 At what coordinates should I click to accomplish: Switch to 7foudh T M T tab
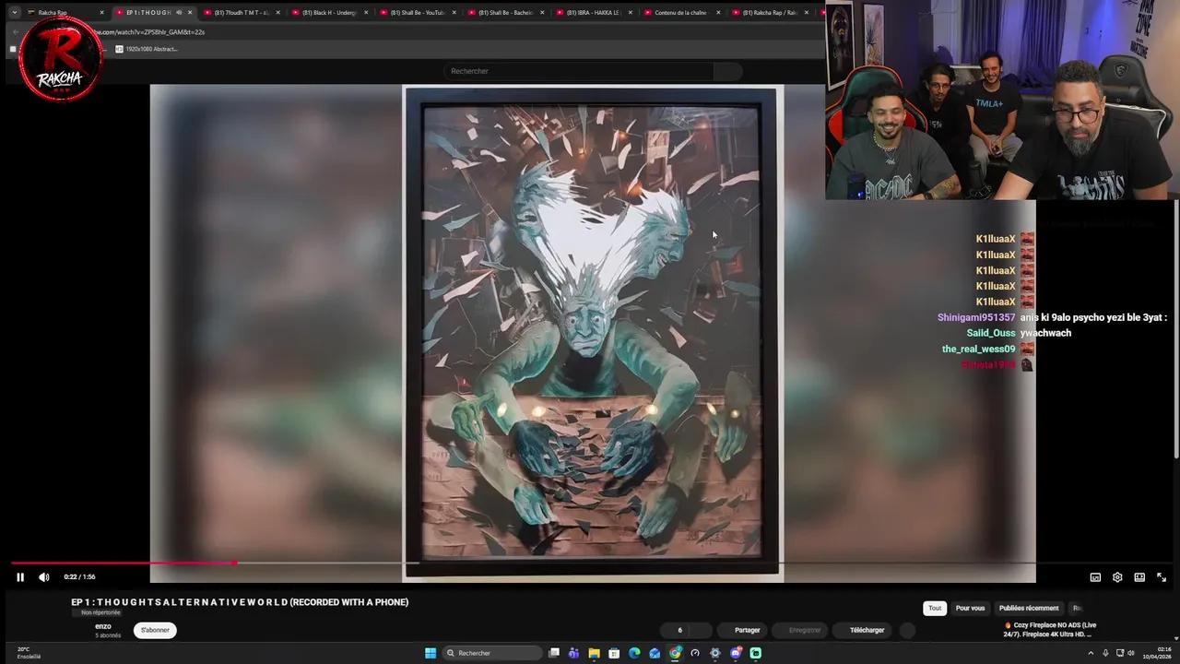tap(242, 13)
